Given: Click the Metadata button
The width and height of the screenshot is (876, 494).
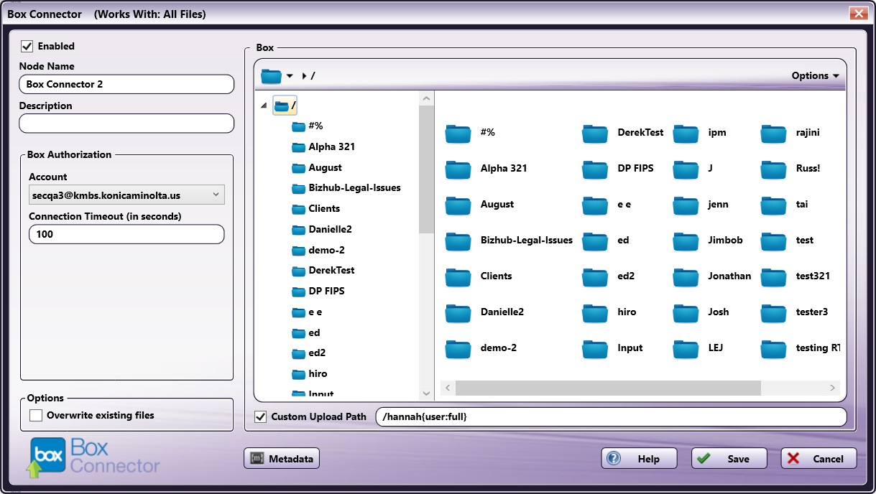Looking at the screenshot, I should click(x=282, y=459).
